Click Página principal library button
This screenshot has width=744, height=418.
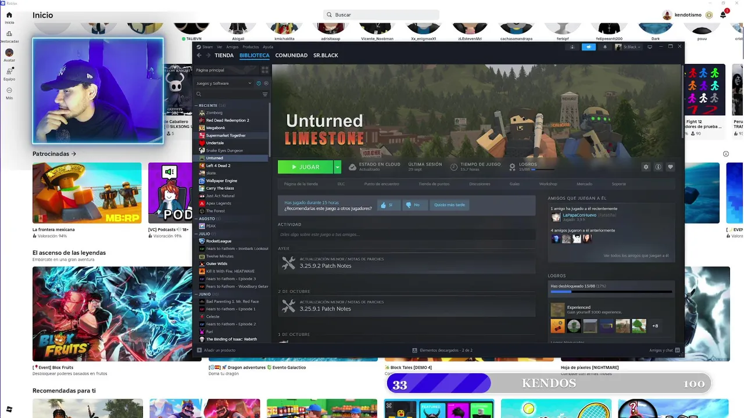click(226, 70)
